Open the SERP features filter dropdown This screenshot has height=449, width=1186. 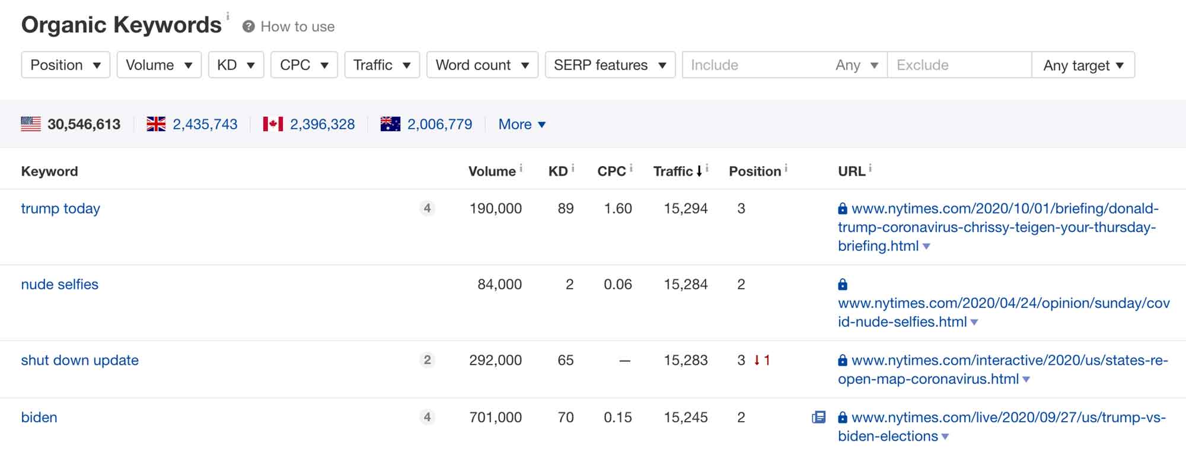[x=610, y=65]
